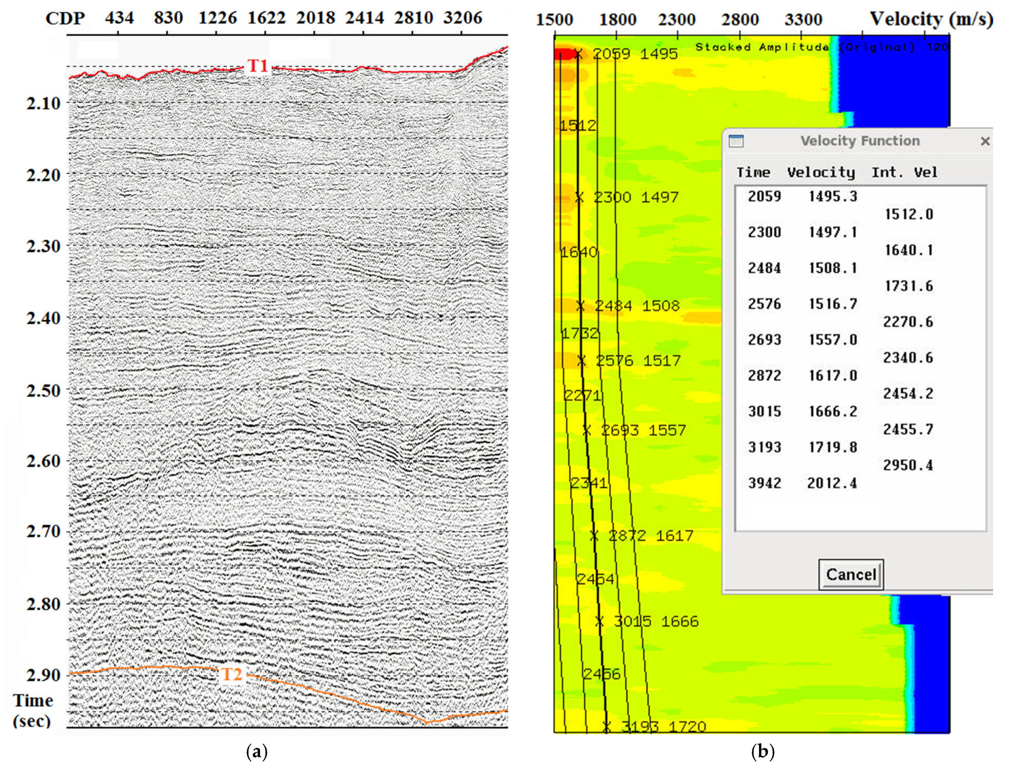This screenshot has width=1009, height=771.
Task: Open the Velocity Function window menu icon
Action: tap(736, 141)
